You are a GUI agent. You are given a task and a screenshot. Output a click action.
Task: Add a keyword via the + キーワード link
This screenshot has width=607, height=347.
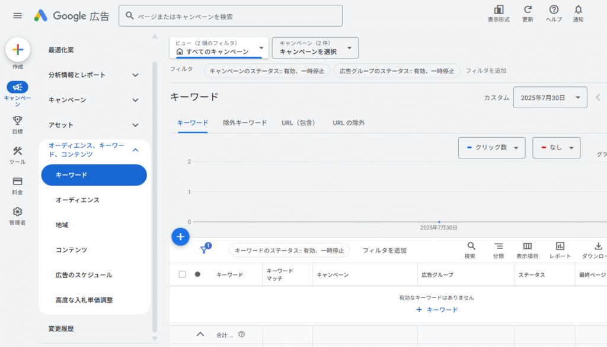coord(438,310)
